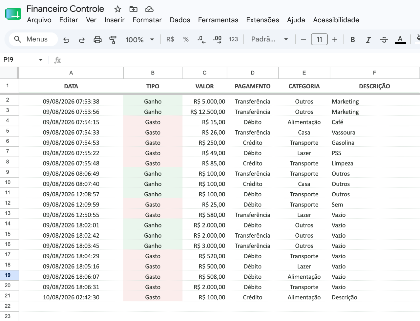Screen dimensions: 420x321
Task: Select the VALOR header cell
Action: (x=204, y=86)
